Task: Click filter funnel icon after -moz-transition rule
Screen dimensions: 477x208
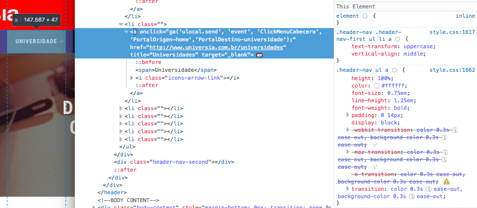Action: 375,167
